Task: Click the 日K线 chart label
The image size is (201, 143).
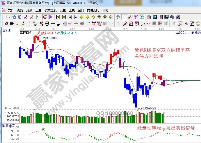Action: click(x=7, y=30)
